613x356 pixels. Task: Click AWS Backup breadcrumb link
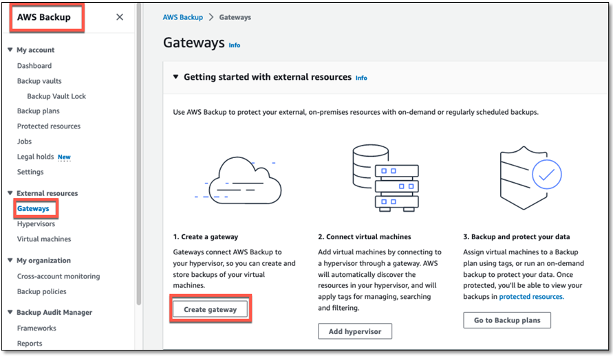click(183, 17)
